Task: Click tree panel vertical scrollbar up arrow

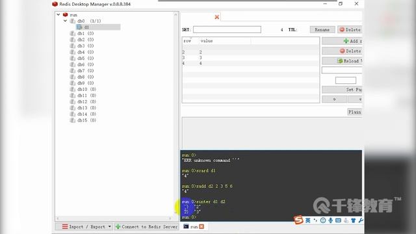Action: [175, 14]
